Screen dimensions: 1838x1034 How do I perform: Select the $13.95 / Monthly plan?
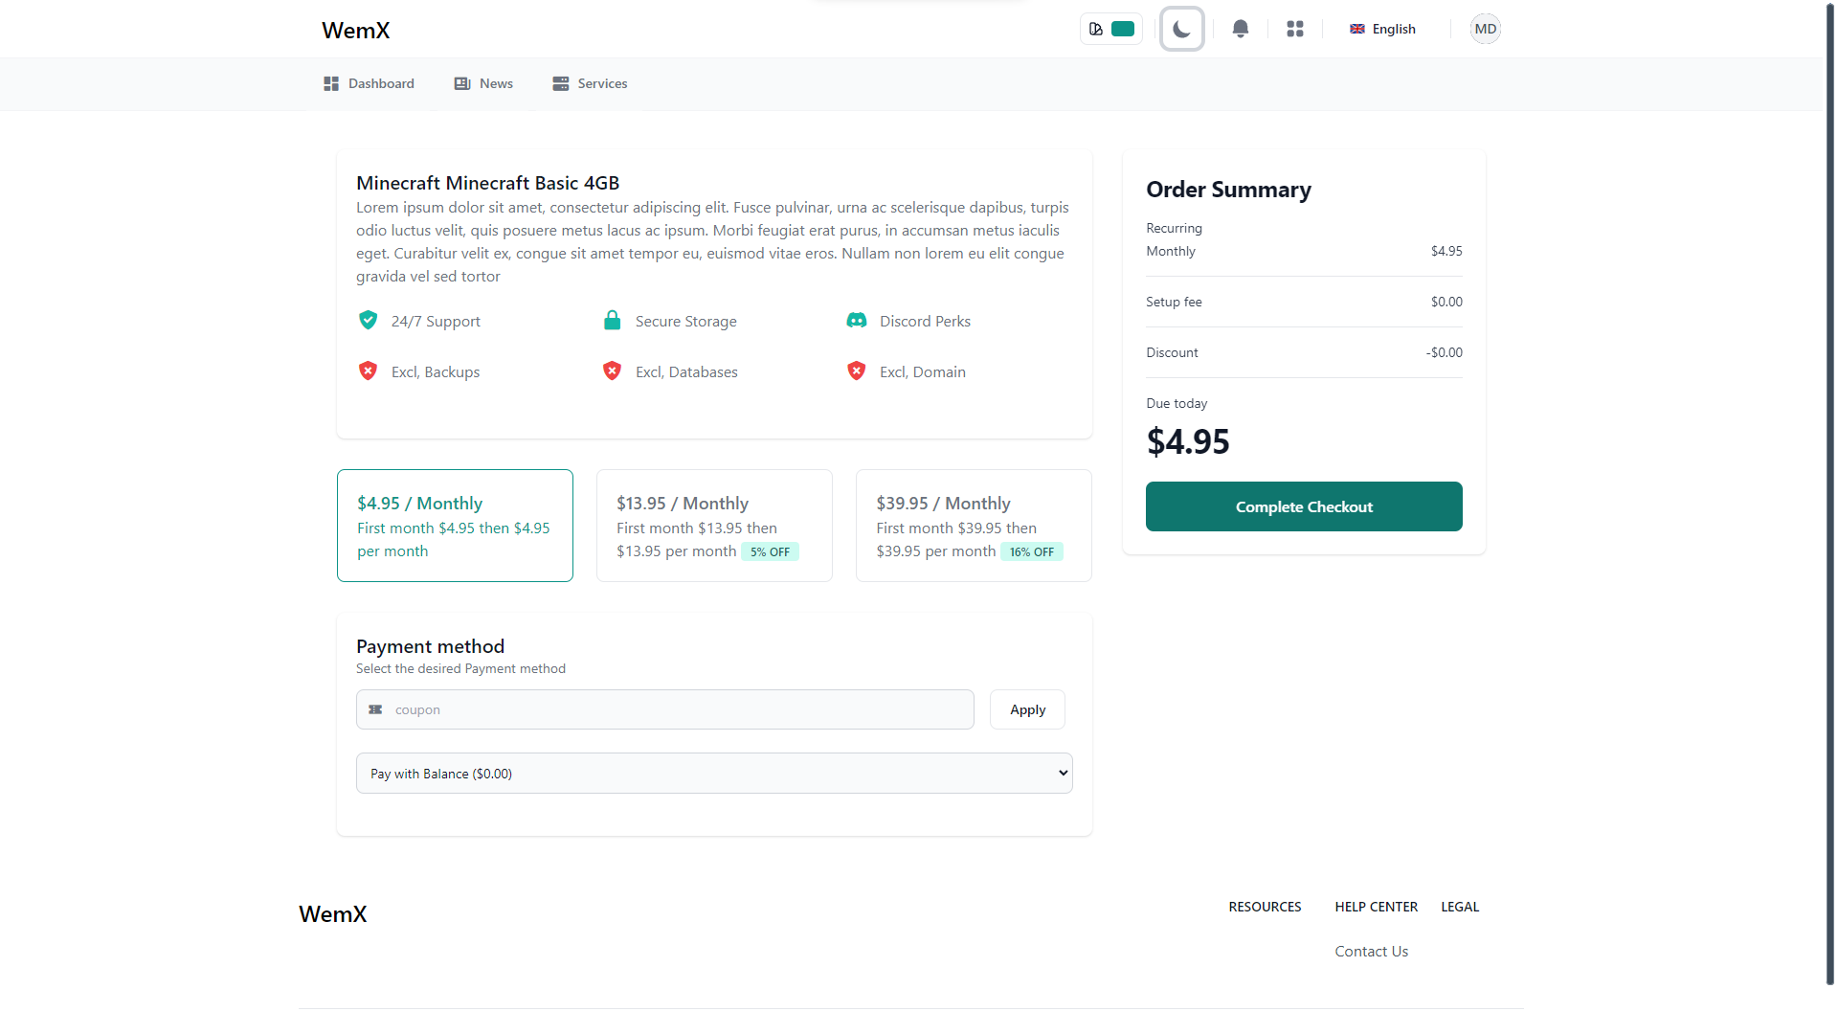click(714, 526)
